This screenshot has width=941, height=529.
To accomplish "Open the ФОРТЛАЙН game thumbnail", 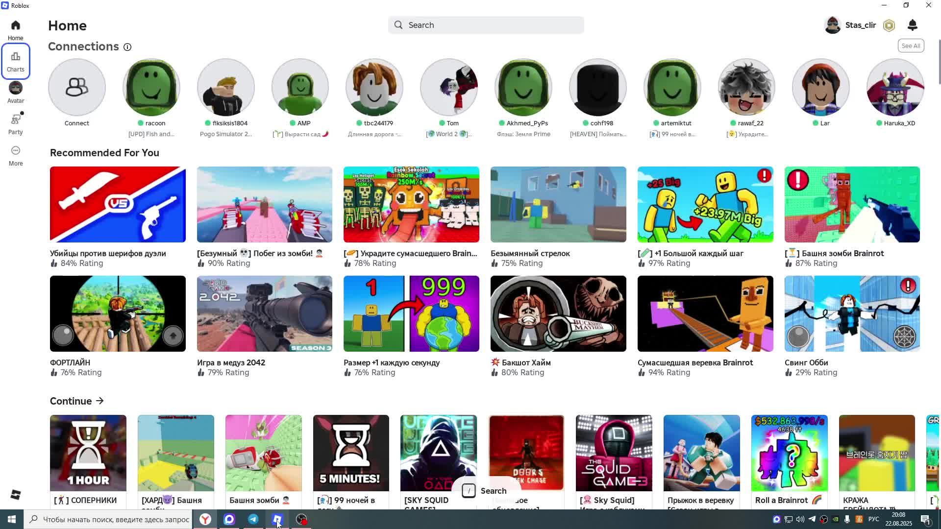I will 118,313.
